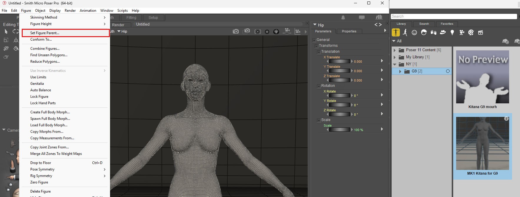Open the Scenes clapperboard category
This screenshot has width=520, height=197.
point(481,32)
